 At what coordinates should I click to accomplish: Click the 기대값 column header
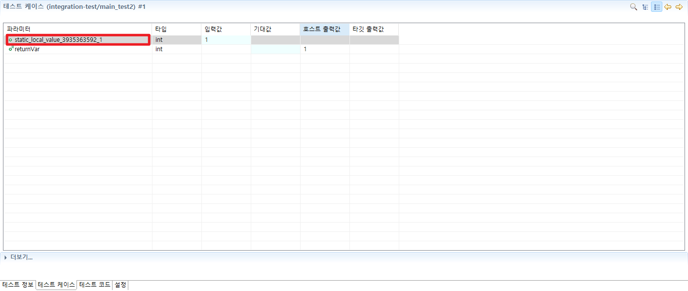(275, 30)
